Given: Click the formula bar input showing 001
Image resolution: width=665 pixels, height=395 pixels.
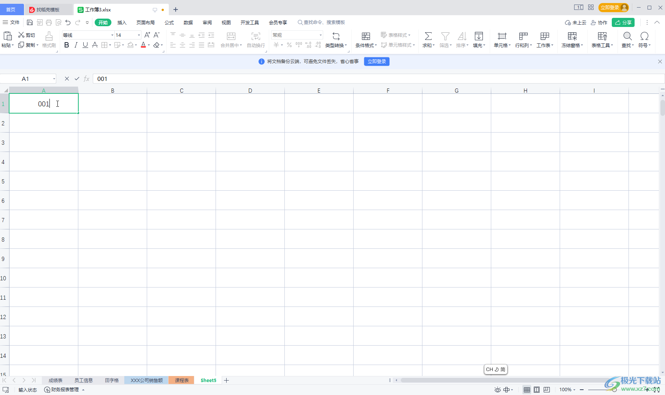Looking at the screenshot, I should click(x=378, y=79).
